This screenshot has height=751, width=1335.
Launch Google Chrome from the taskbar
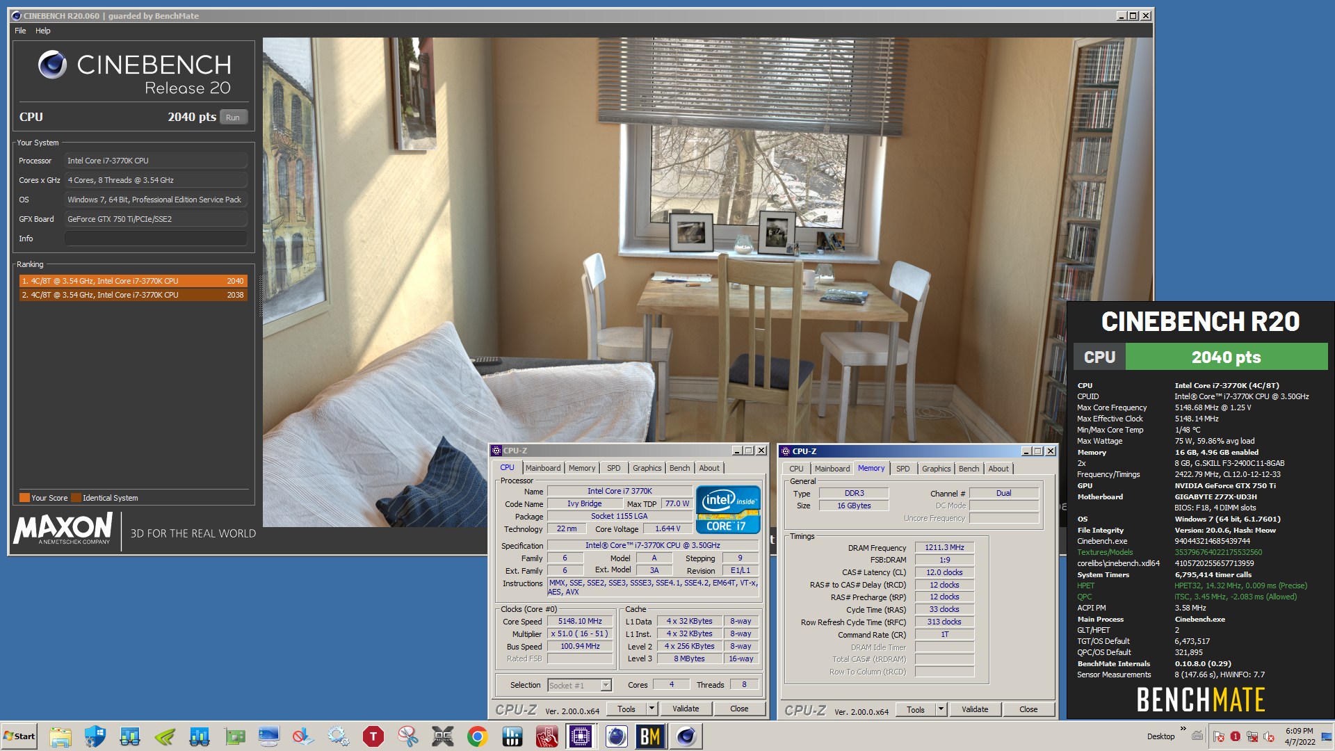click(478, 736)
